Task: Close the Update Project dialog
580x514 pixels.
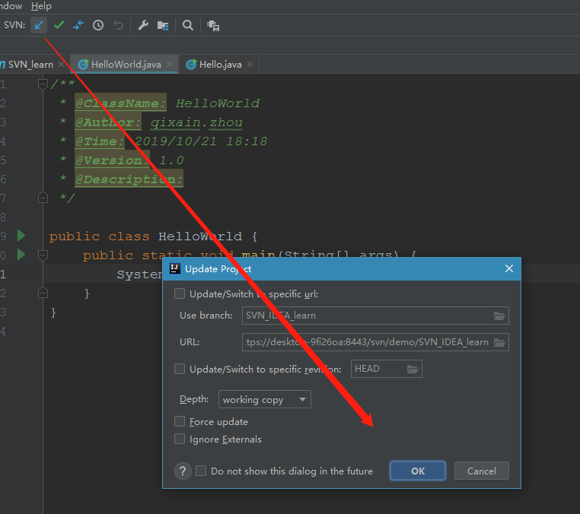Action: coord(509,268)
